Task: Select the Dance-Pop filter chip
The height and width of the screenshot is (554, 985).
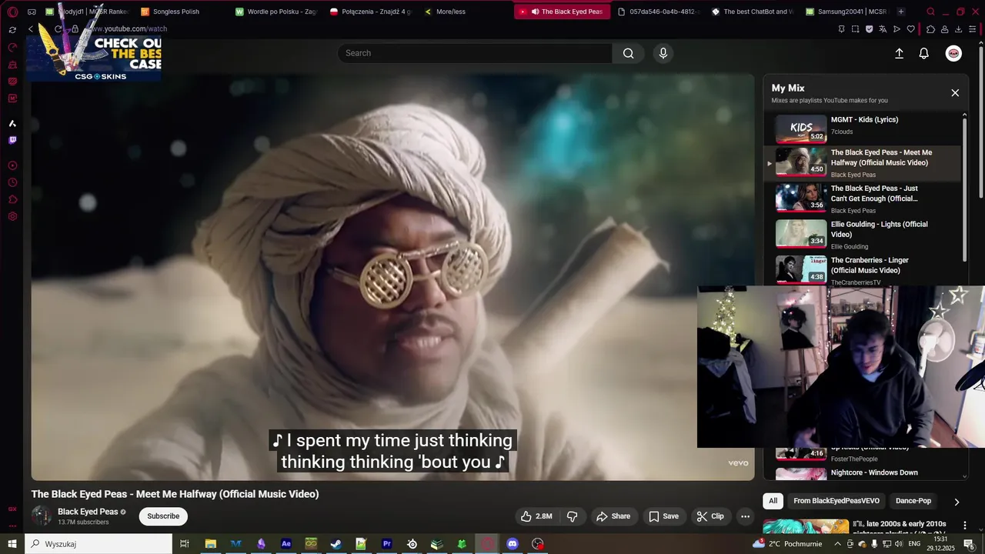Action: (x=913, y=501)
